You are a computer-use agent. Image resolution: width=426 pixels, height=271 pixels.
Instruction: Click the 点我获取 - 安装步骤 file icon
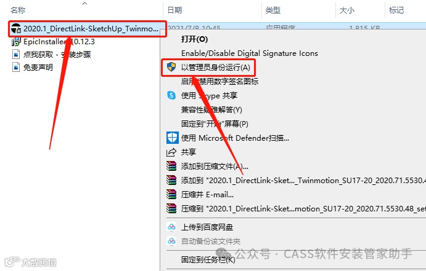16,55
